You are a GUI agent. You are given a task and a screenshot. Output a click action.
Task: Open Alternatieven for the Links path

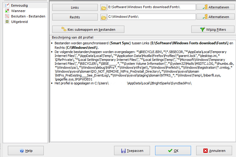[x=215, y=7]
